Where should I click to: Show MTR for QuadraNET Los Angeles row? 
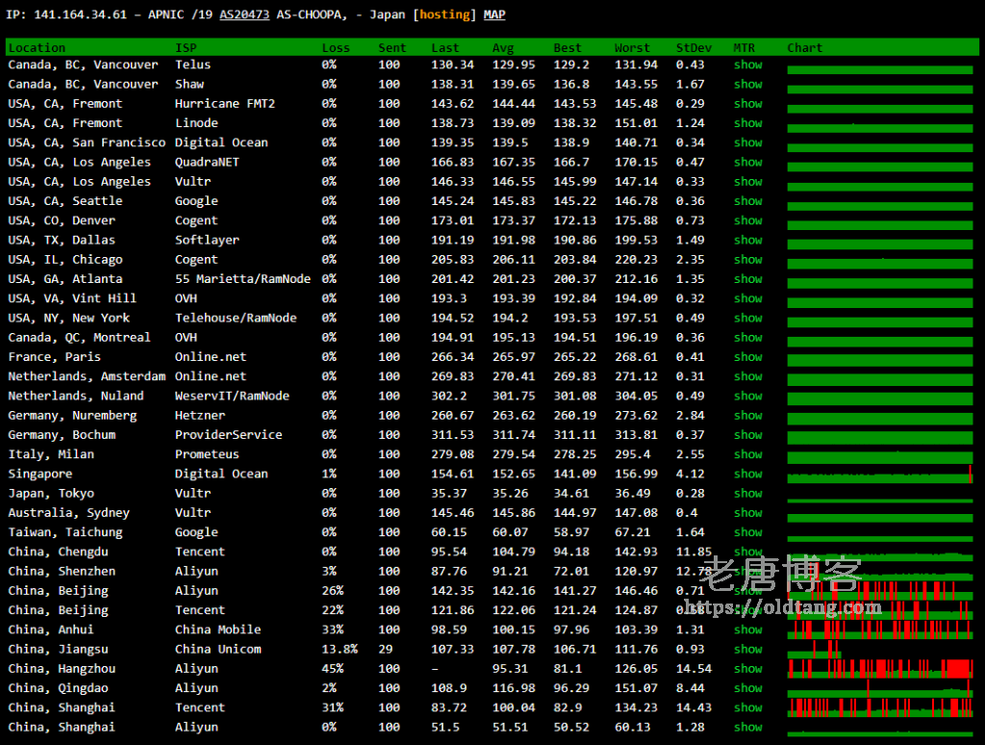click(x=747, y=163)
